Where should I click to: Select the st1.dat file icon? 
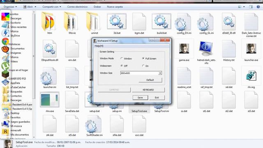point(206,99)
